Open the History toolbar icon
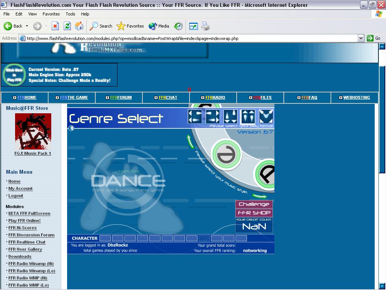This screenshot has height=290, width=386. point(178,26)
